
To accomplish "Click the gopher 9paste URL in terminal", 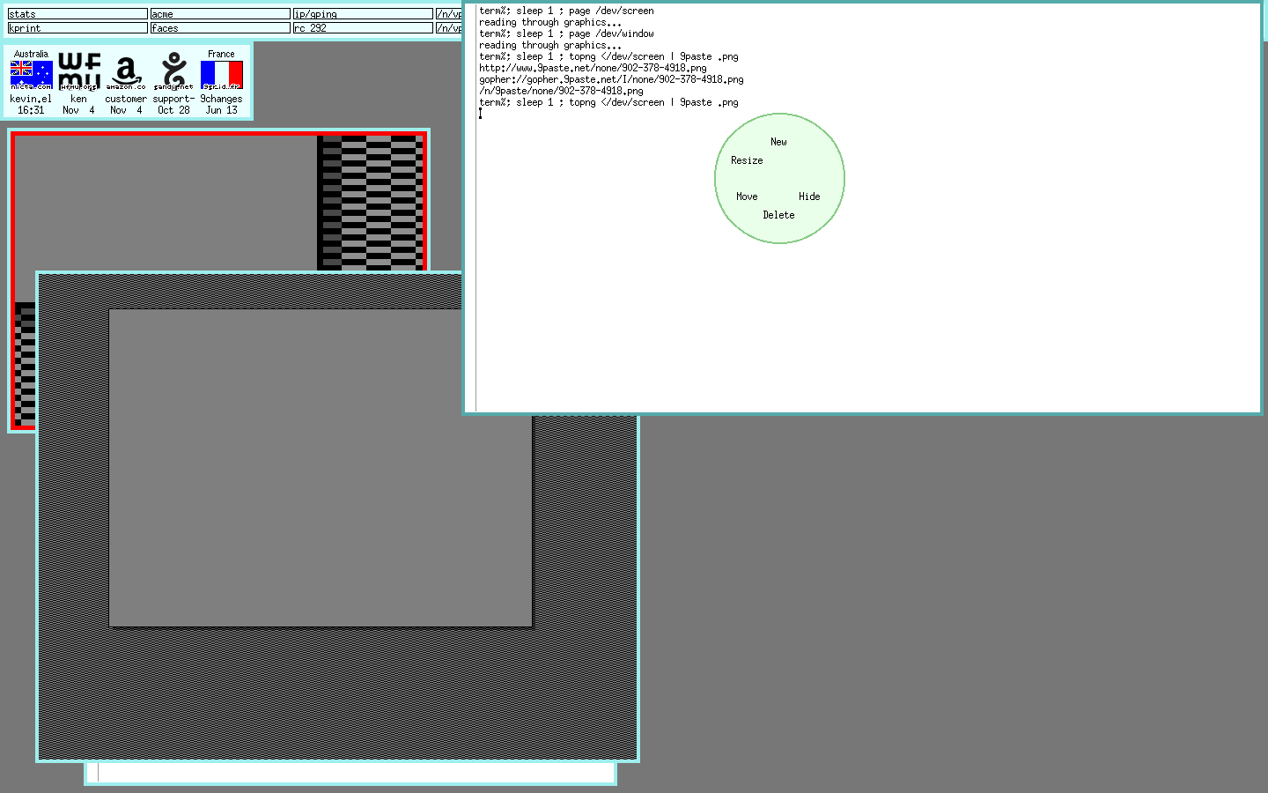I will pos(611,79).
